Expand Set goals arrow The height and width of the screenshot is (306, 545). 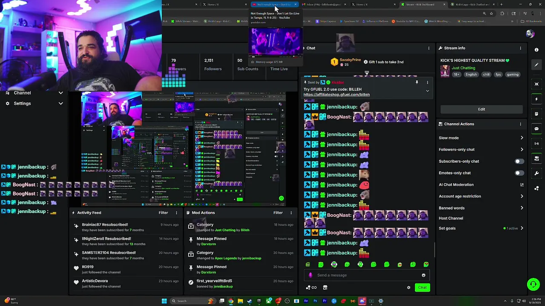522,228
